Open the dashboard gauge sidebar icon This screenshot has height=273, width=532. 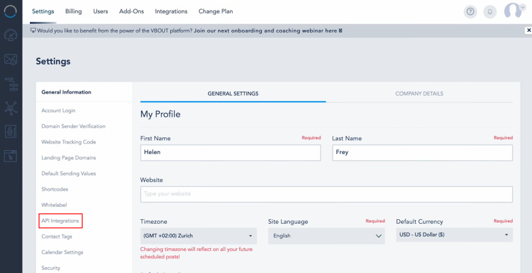pos(11,35)
